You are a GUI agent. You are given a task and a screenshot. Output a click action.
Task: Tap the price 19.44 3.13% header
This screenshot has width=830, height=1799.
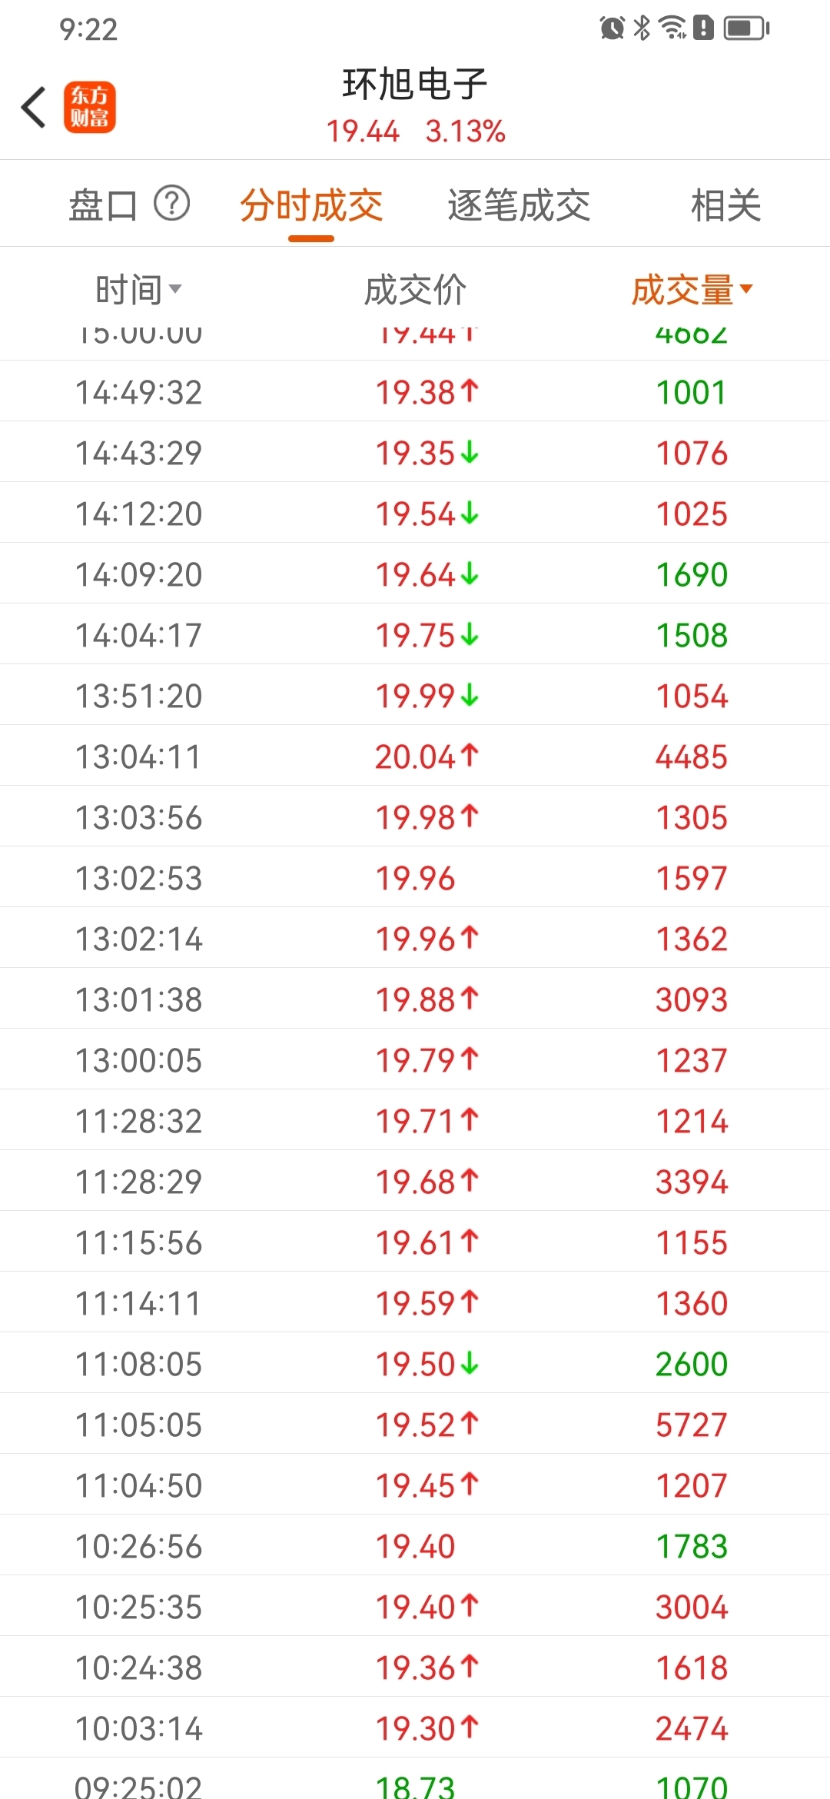coord(416,131)
